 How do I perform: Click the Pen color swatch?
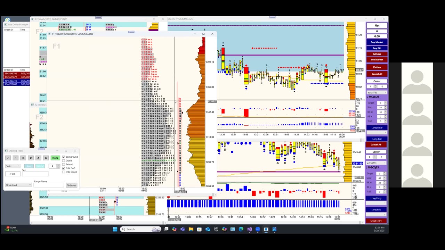pos(29,166)
